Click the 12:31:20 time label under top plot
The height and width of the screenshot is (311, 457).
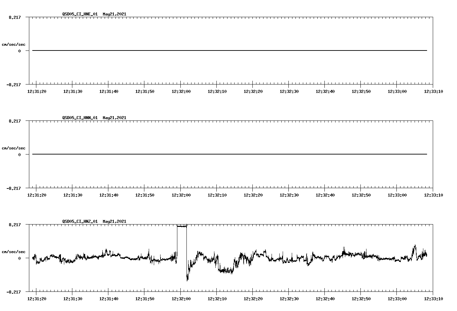pos(37,91)
